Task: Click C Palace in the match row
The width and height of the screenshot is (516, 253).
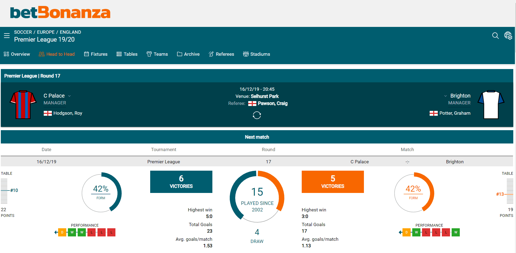Action: click(360, 162)
